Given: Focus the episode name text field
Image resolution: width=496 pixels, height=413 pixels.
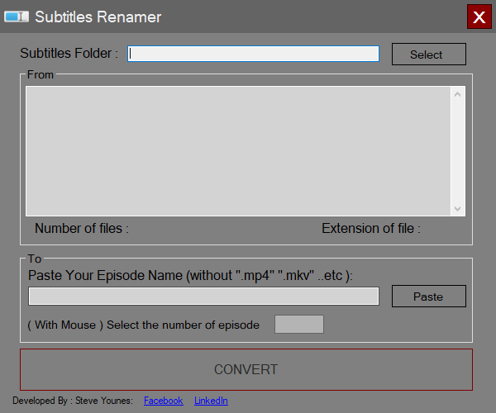Looking at the screenshot, I should click(203, 297).
